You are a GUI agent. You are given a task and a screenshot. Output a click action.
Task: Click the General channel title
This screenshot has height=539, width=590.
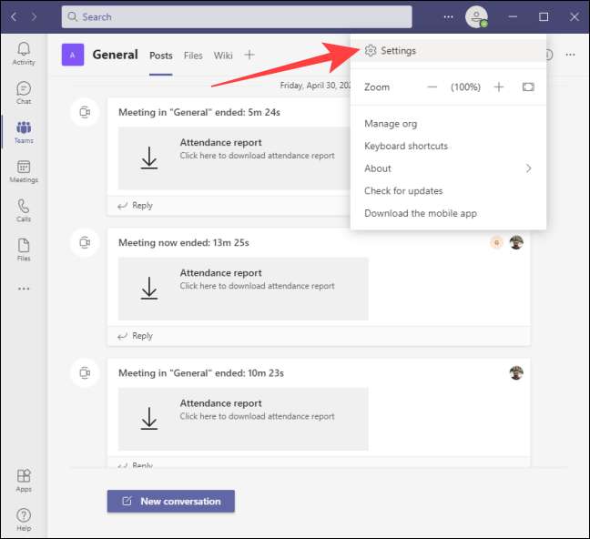(x=115, y=55)
